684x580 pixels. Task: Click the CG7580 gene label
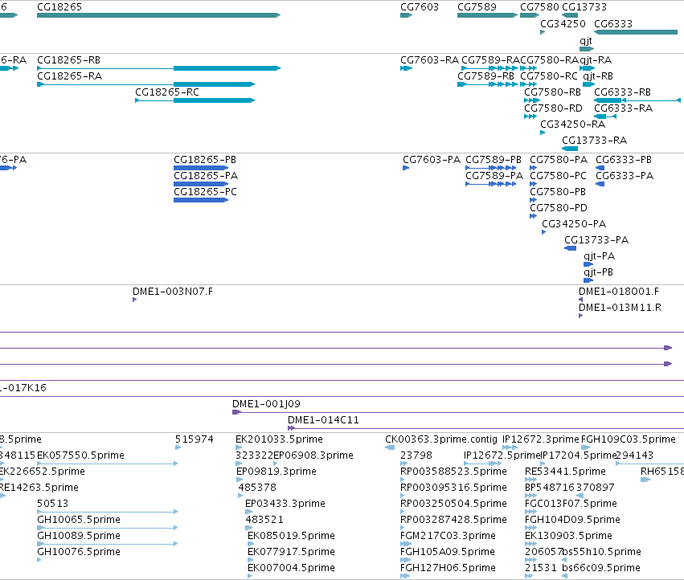[x=539, y=7]
